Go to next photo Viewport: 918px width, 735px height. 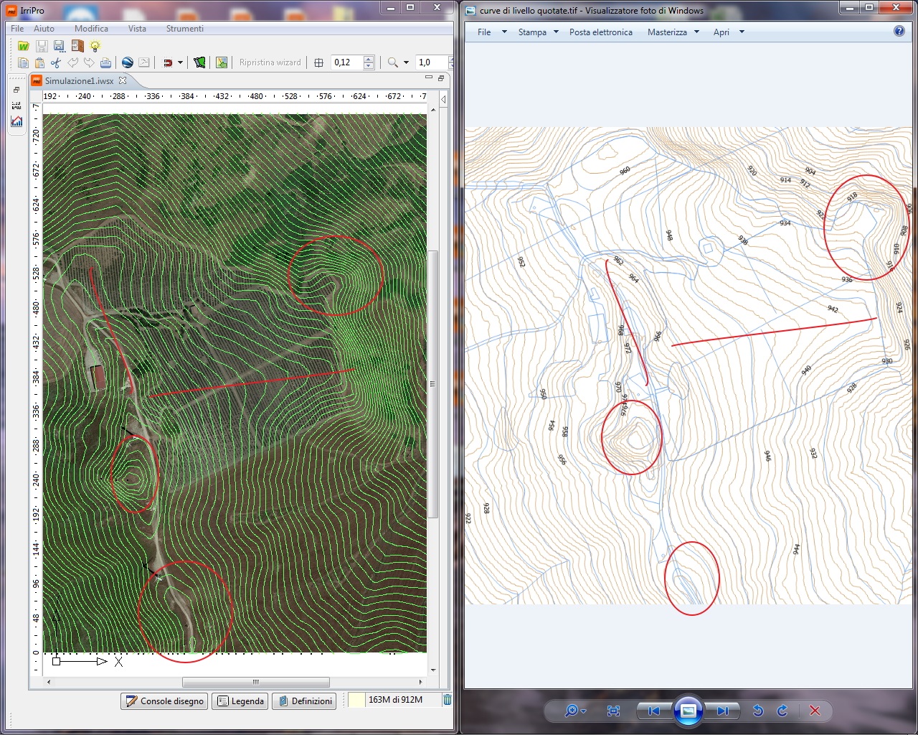(722, 711)
